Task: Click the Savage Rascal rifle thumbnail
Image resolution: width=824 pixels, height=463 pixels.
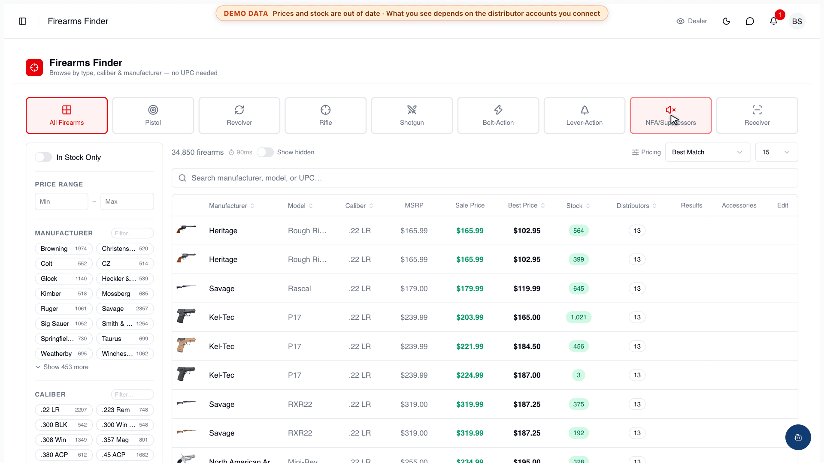Action: 186,287
